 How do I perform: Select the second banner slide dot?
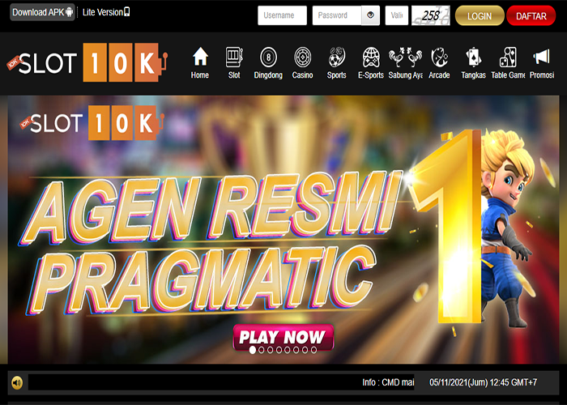[x=262, y=350]
